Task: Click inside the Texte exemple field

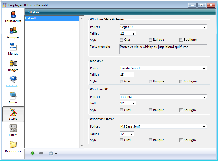Action: [x=163, y=49]
